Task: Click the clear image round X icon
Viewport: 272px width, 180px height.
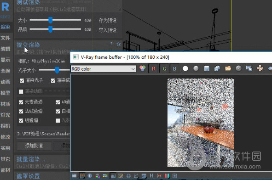Action: coord(238,68)
